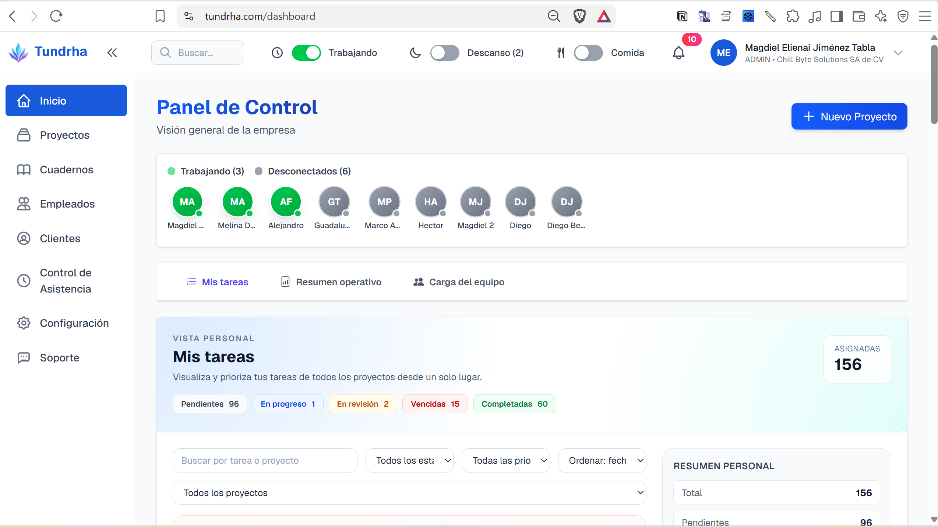The width and height of the screenshot is (938, 527).
Task: Filter by Vencidas 15 chip
Action: click(x=435, y=404)
